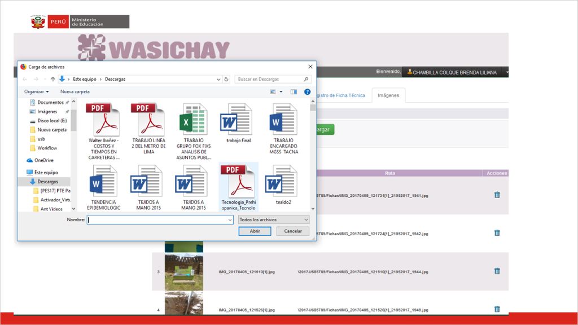The height and width of the screenshot is (325, 578).
Task: Select TRABAJO LINEA 2 DEL METRO PDF
Action: pos(148,129)
